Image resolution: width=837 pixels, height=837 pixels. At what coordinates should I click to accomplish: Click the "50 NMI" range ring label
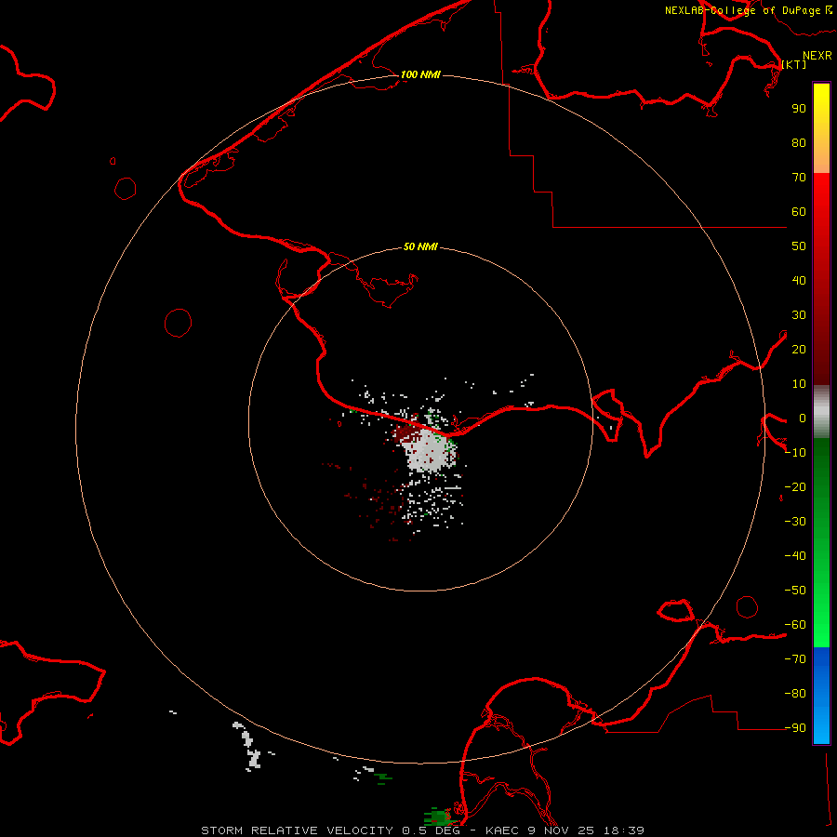point(420,246)
